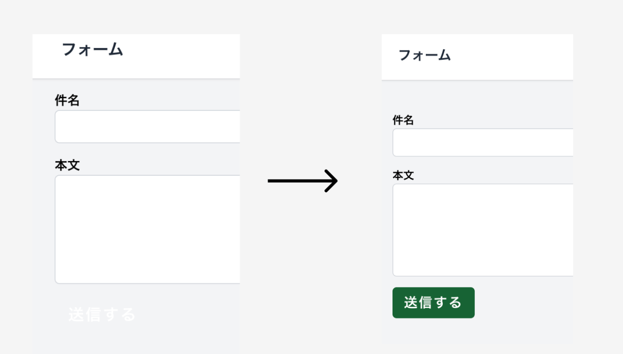Focus the 本文 textarea in left form
Viewport: 623px width, 354px height.
pyautogui.click(x=147, y=229)
